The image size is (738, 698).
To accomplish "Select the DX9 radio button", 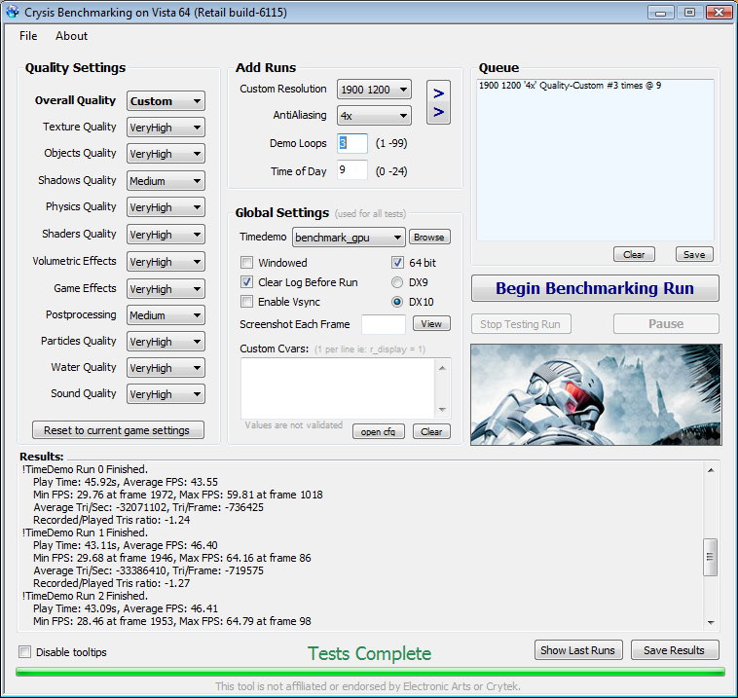I will coord(397,282).
